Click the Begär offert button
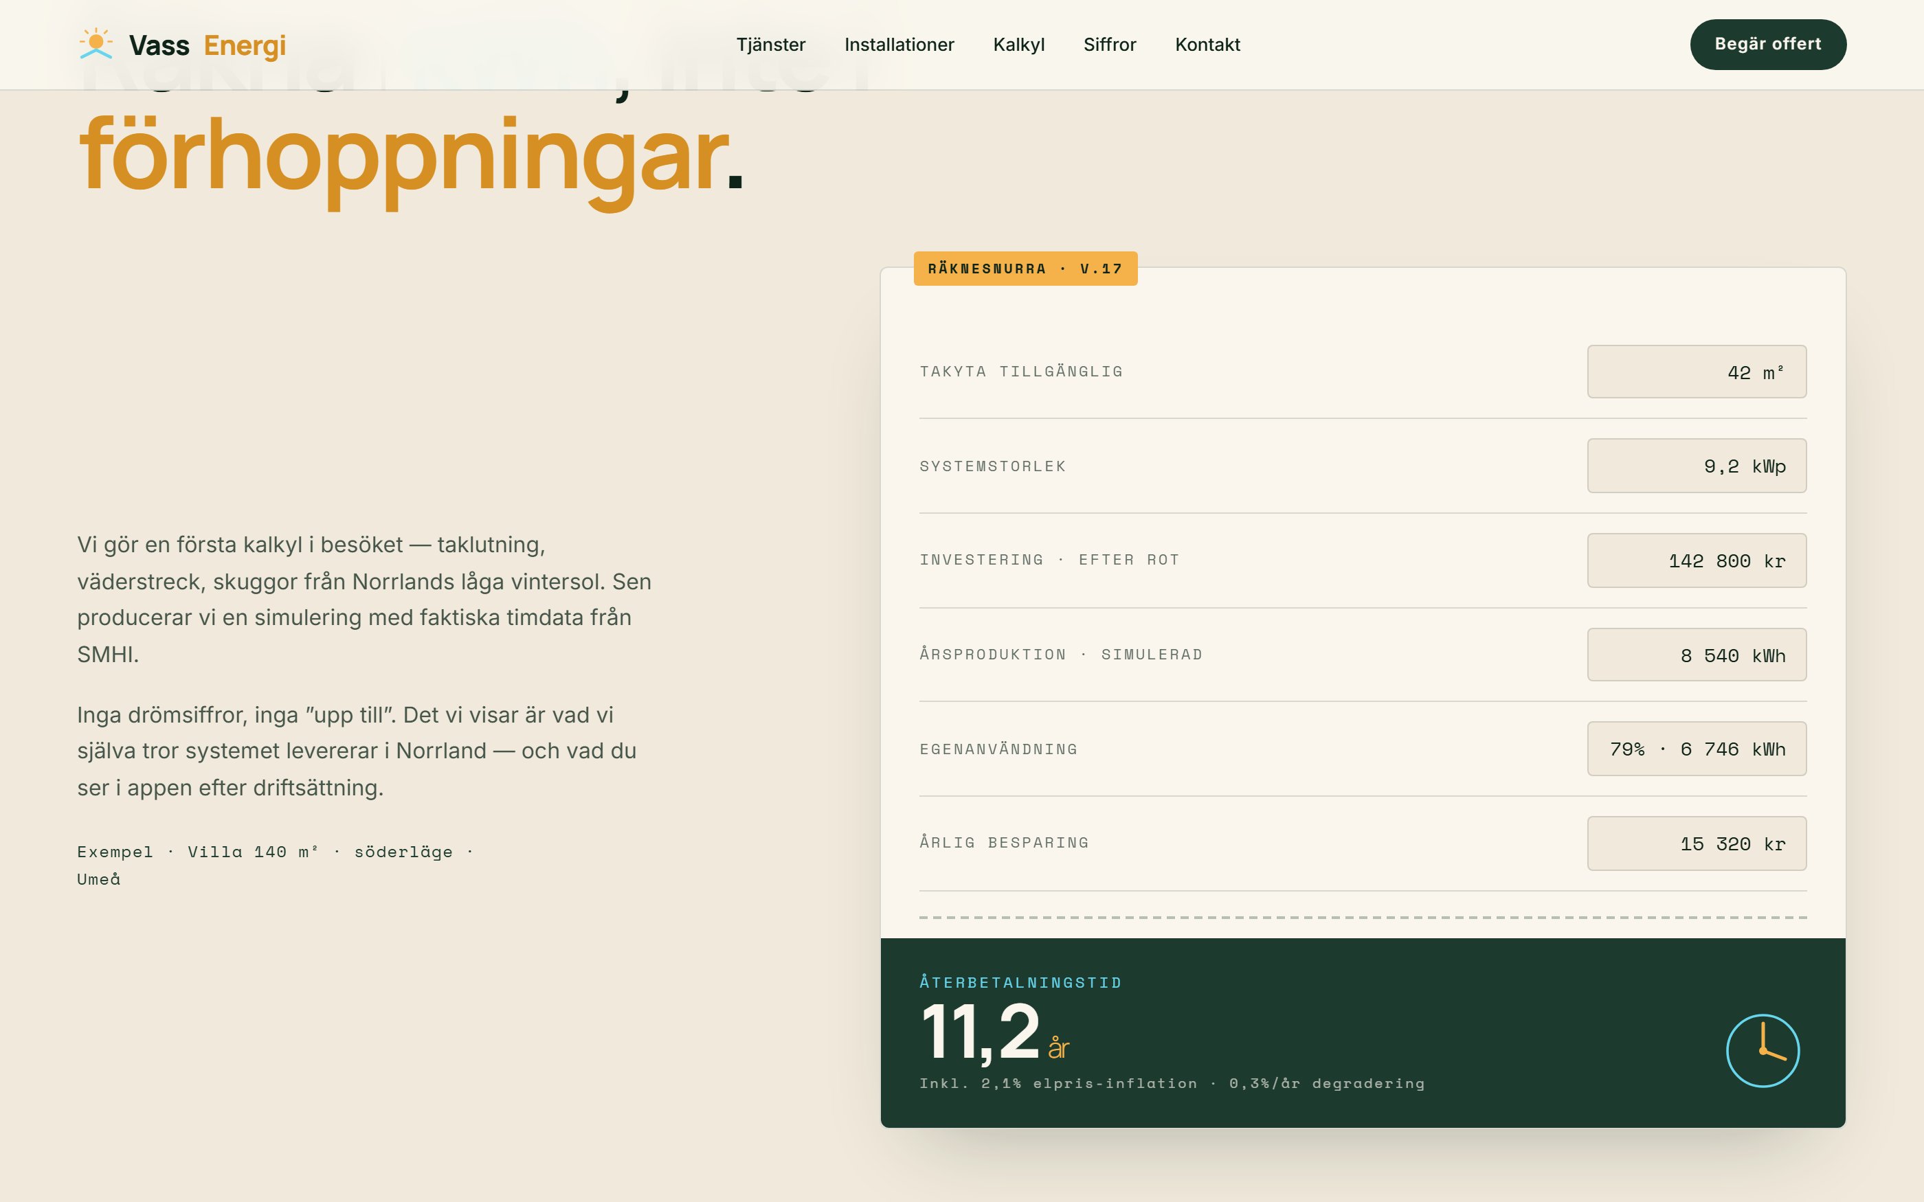1924x1202 pixels. (1767, 45)
